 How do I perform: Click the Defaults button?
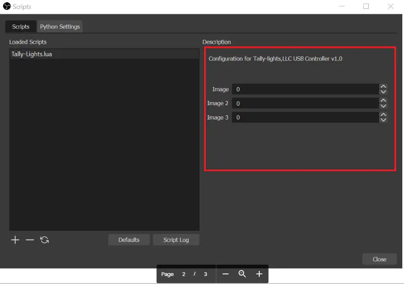[x=129, y=240]
